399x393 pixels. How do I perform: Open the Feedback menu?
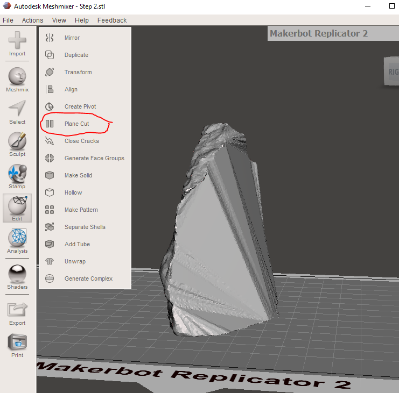[x=112, y=20]
